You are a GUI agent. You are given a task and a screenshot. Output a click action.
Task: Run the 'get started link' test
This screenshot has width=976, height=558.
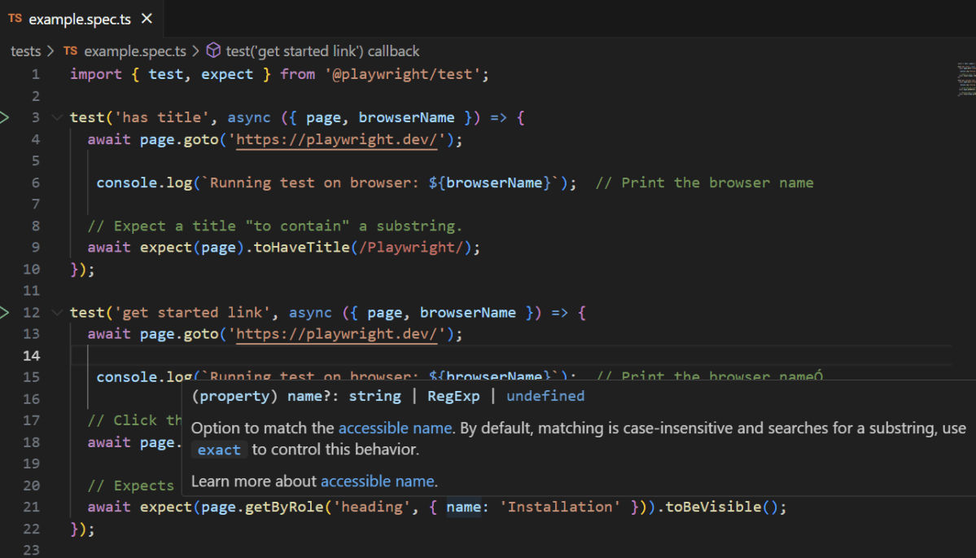[x=5, y=313]
